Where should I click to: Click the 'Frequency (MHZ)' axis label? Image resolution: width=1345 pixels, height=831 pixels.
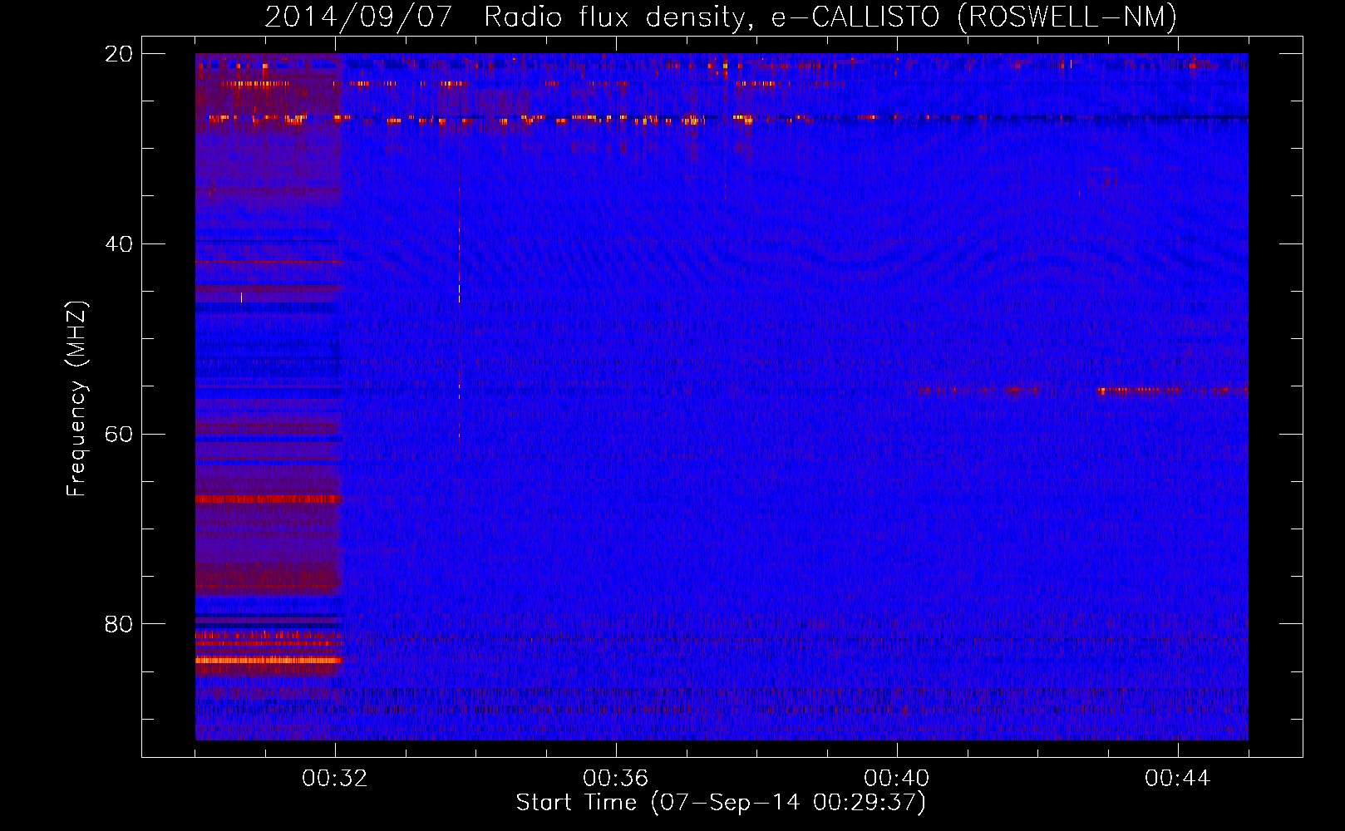[x=76, y=399]
